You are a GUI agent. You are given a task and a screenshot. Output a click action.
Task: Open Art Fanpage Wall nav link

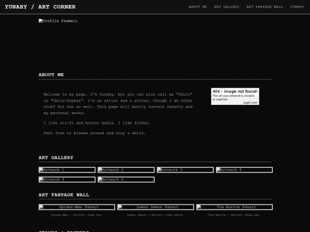click(x=265, y=7)
